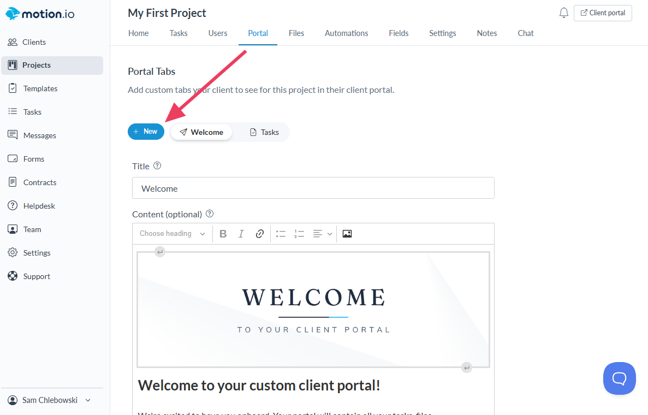Select the Welcome portal tab
The width and height of the screenshot is (648, 415).
tap(201, 132)
